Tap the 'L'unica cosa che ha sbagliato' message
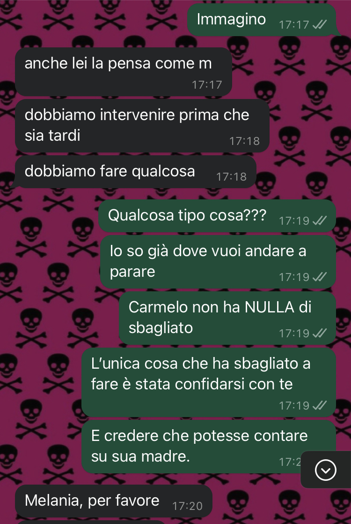The height and width of the screenshot is (524, 351). [x=209, y=382]
